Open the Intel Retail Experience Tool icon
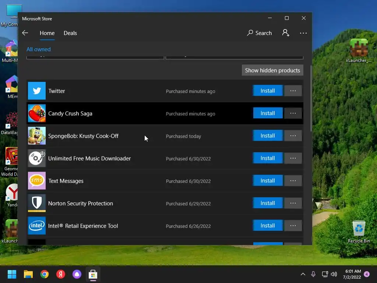This screenshot has width=377, height=283. tap(36, 226)
